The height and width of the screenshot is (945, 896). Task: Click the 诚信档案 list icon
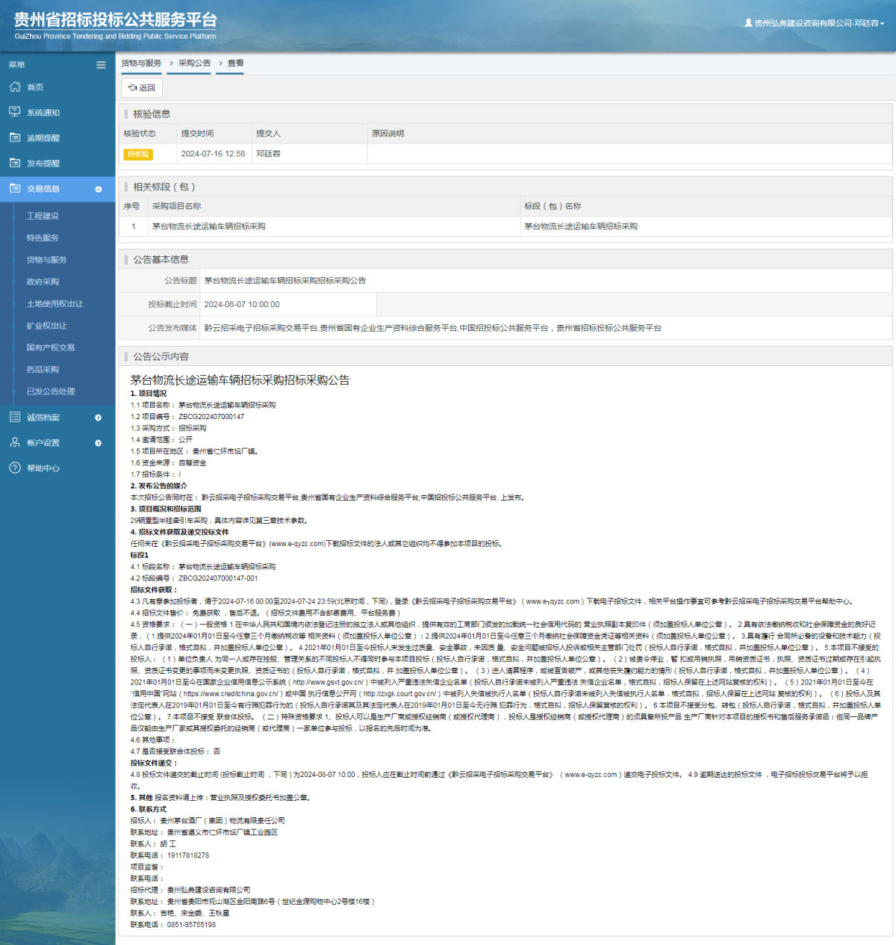[x=15, y=418]
